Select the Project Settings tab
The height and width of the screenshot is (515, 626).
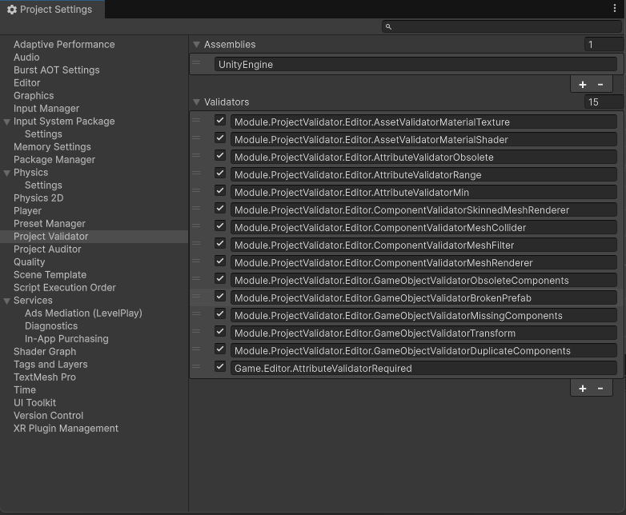pyautogui.click(x=52, y=9)
